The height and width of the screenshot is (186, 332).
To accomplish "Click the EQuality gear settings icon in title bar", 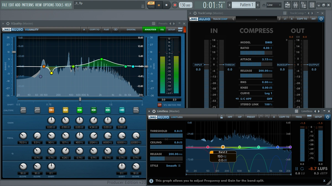I will pyautogui.click(x=8, y=24).
